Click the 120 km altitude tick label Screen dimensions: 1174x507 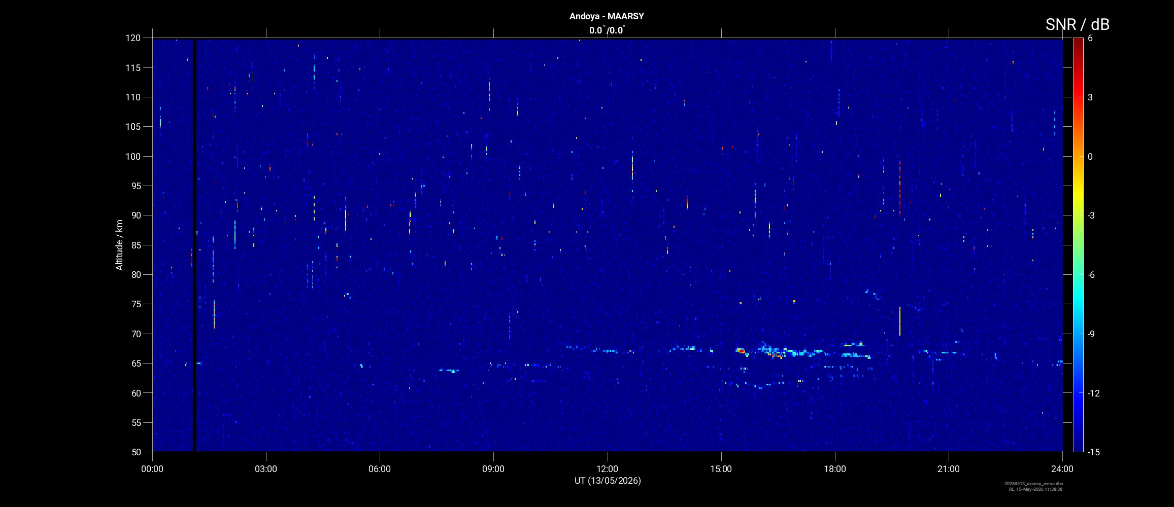click(x=133, y=38)
